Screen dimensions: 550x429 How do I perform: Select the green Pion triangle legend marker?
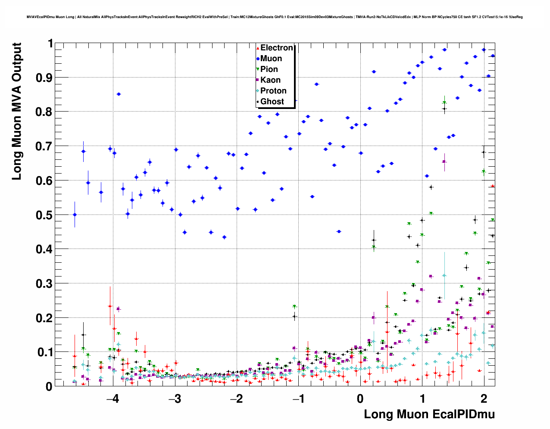[x=258, y=69]
